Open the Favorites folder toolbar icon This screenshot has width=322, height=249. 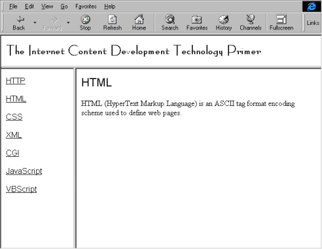pos(197,20)
